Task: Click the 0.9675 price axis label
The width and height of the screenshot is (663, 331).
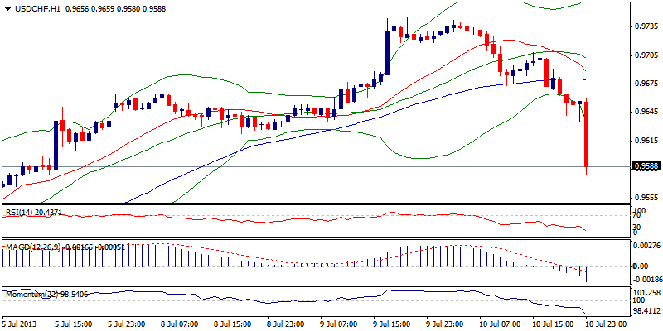Action: coord(645,84)
